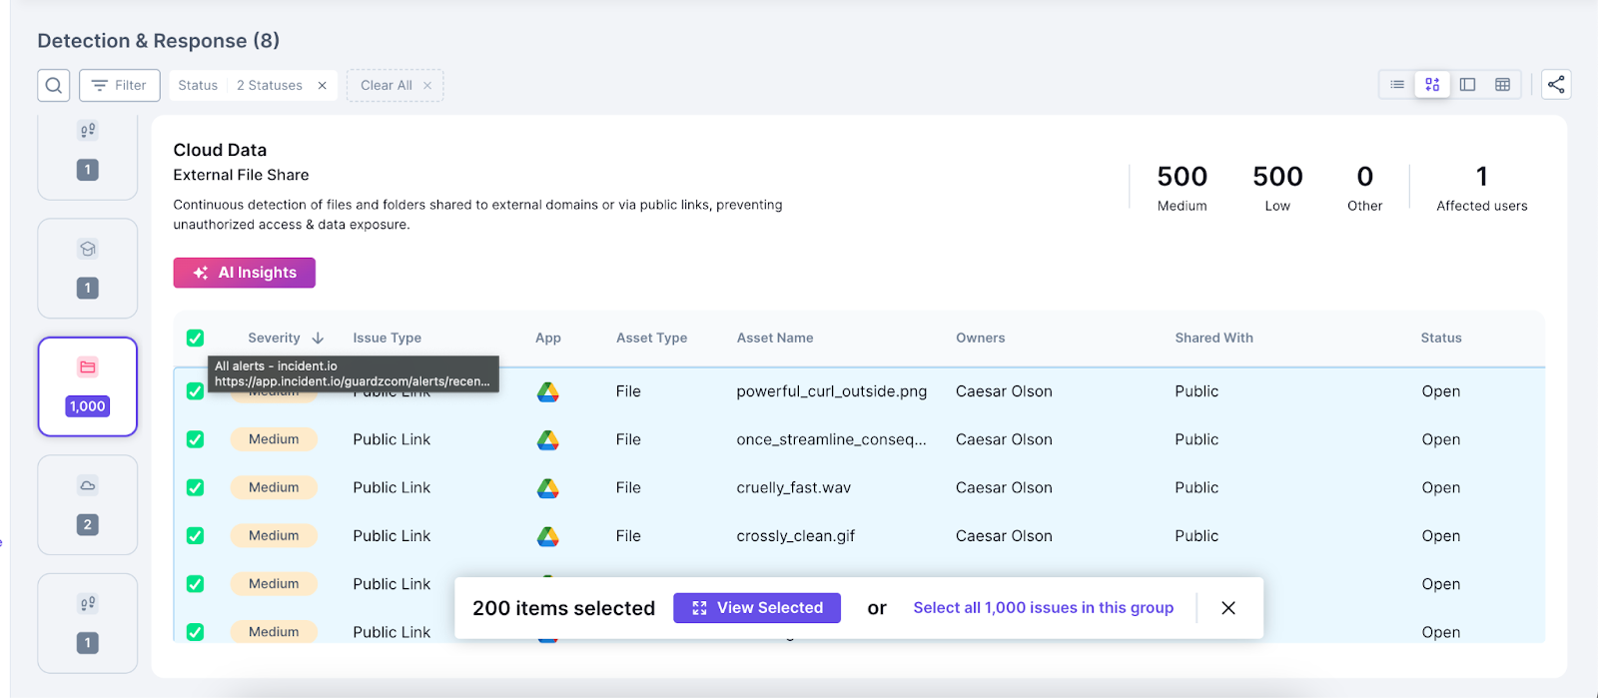Screen dimensions: 1598x698
Task: Click the App column header
Action: [x=548, y=339]
